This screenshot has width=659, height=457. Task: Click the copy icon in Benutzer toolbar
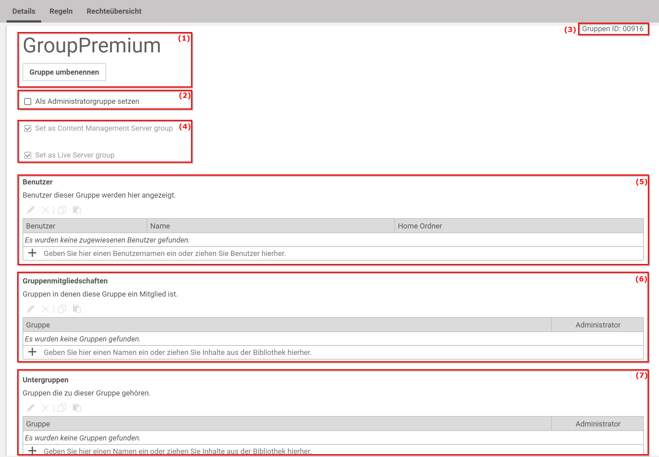[x=62, y=210]
